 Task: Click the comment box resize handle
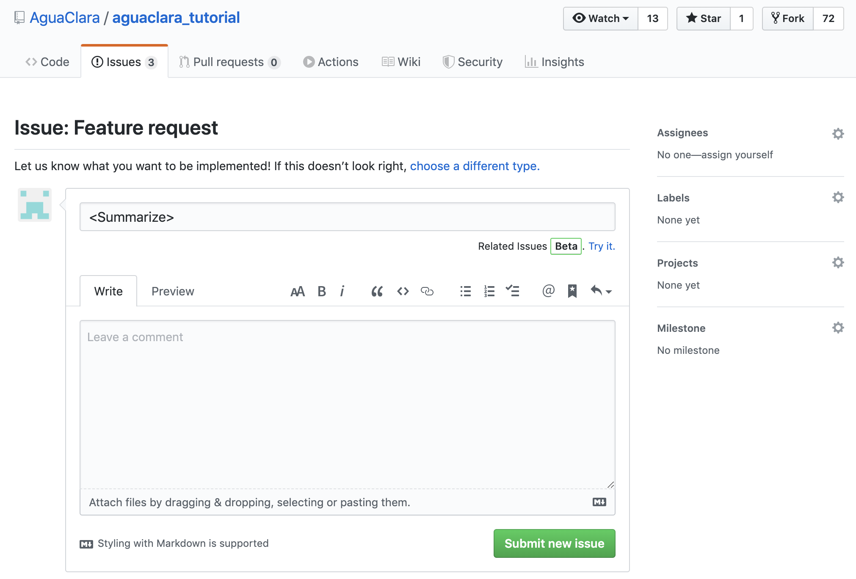[x=610, y=485]
